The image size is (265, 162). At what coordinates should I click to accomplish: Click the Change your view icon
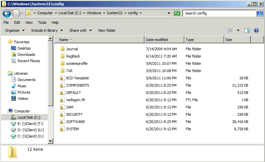[x=230, y=30]
